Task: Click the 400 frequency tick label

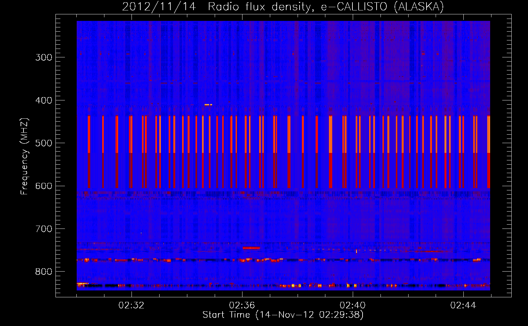Action: point(44,100)
